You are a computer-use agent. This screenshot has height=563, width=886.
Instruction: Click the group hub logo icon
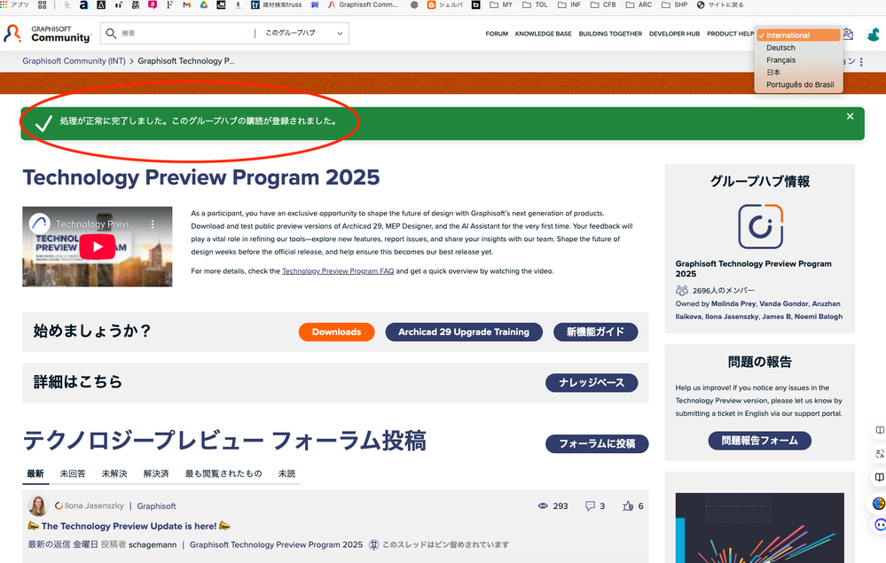tap(761, 226)
